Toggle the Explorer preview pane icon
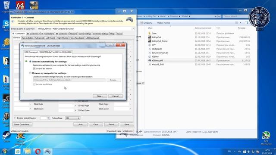This screenshot has width=276, height=155. coord(246,23)
